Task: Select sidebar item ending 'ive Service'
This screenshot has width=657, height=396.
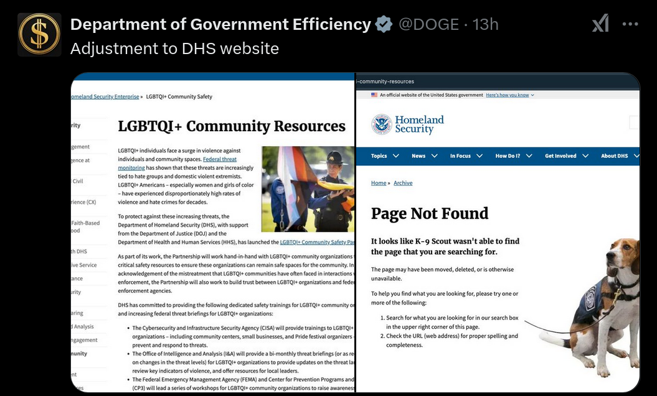Action: (84, 265)
